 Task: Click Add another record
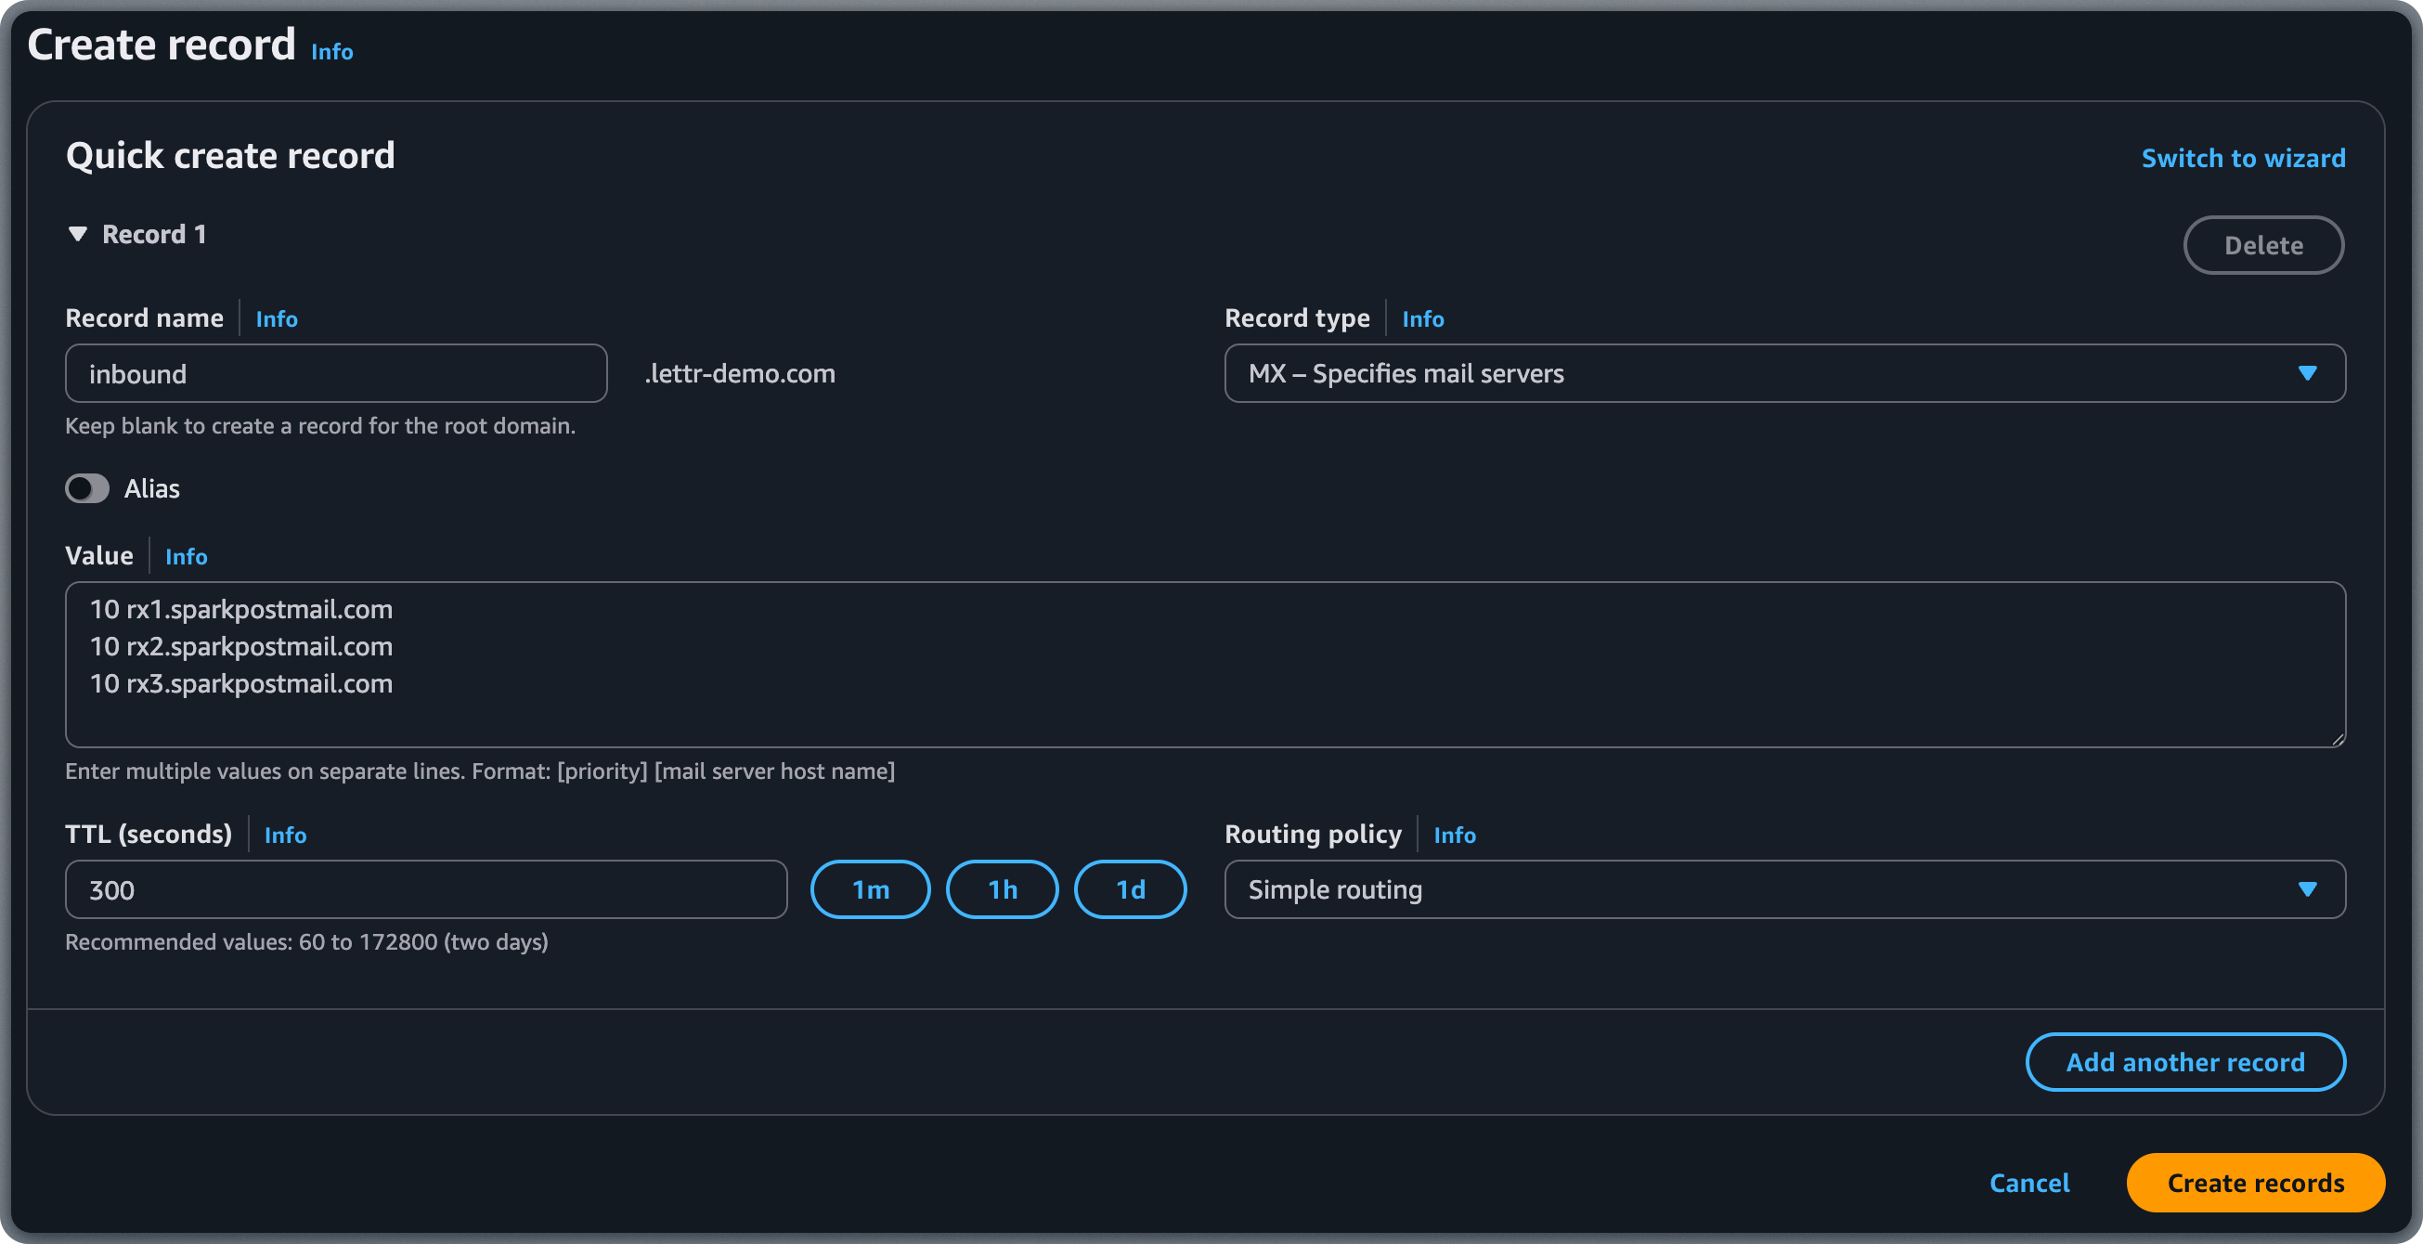click(x=2184, y=1062)
